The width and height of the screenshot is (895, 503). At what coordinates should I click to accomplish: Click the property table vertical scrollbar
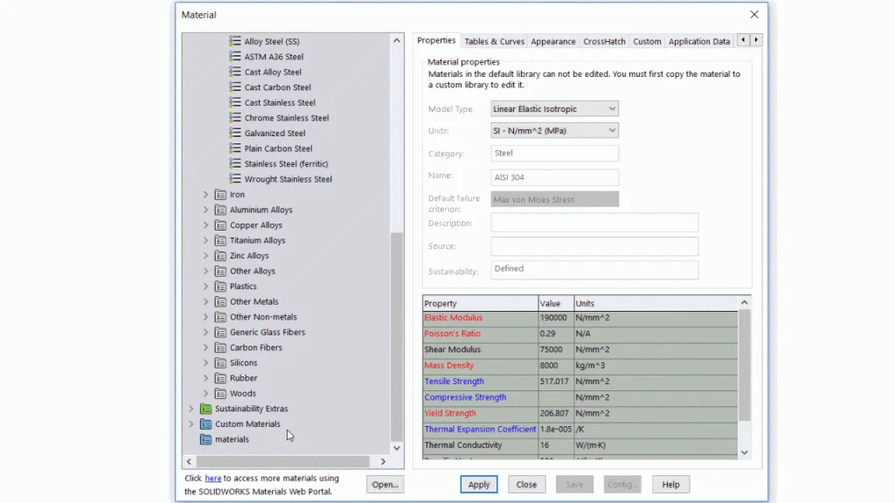[x=745, y=367]
